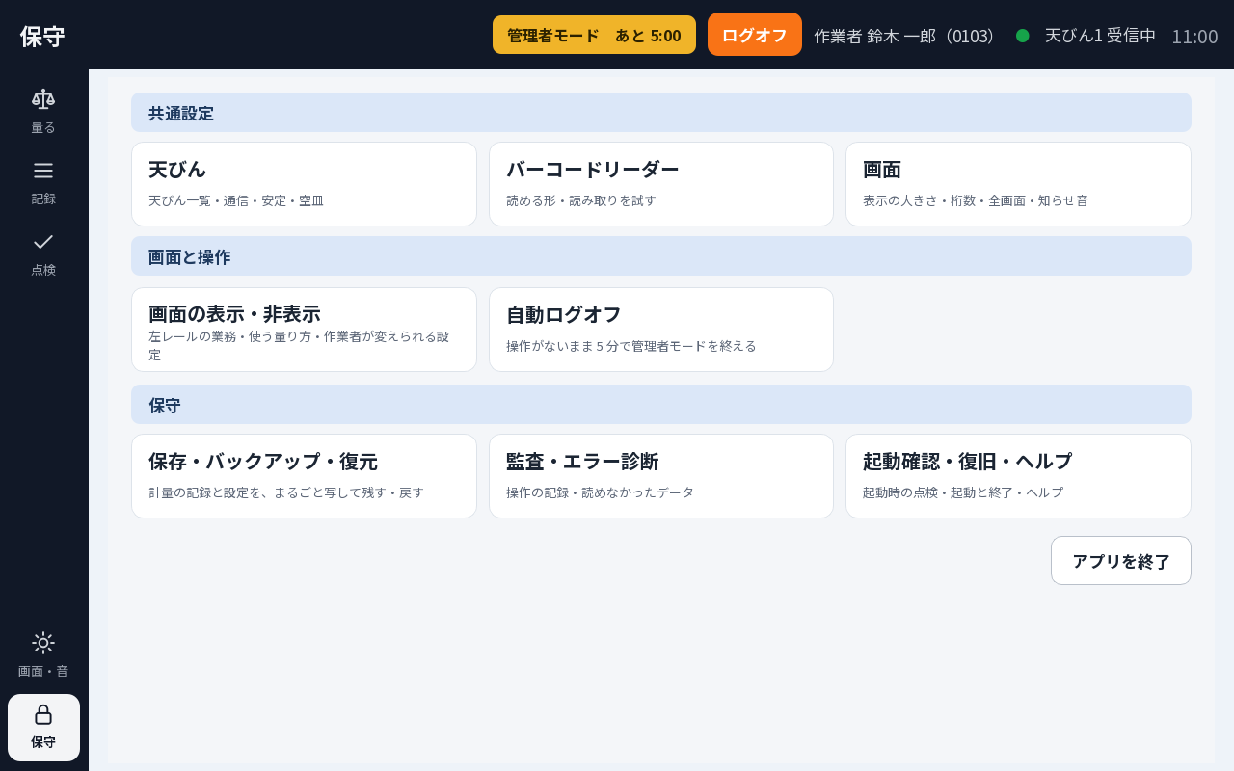This screenshot has height=771, width=1234.
Task: Open the 天びん settings card
Action: (304, 184)
